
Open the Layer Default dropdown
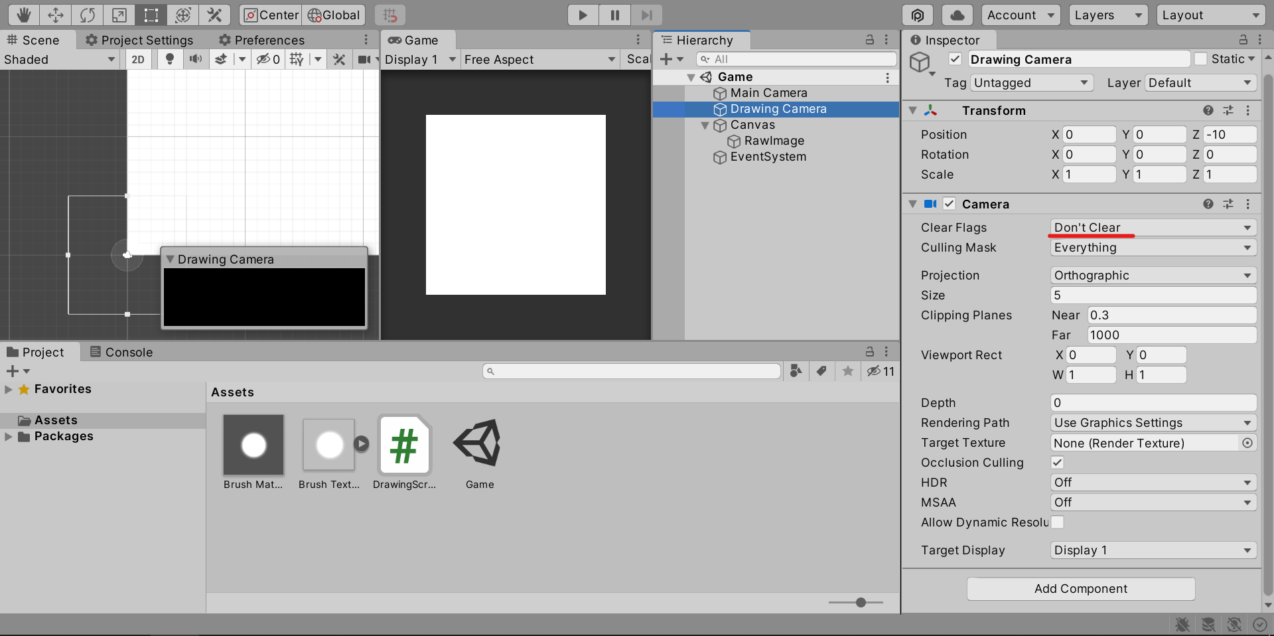[1200, 82]
